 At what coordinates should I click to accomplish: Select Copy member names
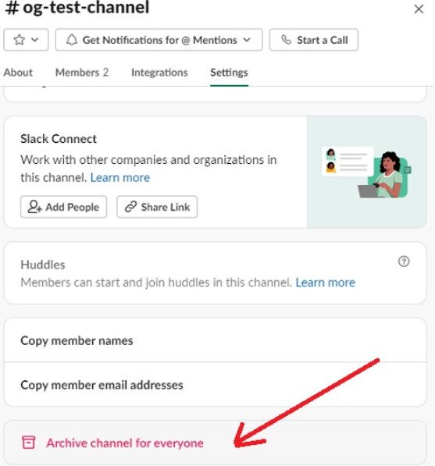[216, 340]
